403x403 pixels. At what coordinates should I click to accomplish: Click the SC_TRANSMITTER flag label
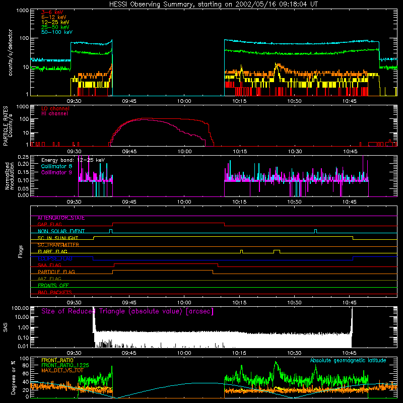tap(58, 245)
